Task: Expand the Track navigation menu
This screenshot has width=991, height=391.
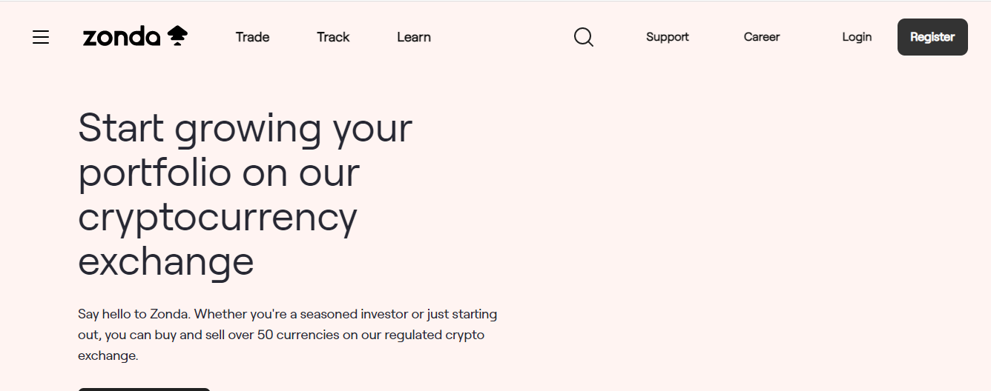Action: [333, 37]
